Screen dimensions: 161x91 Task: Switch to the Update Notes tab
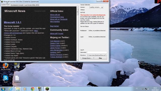(x=6, y=5)
